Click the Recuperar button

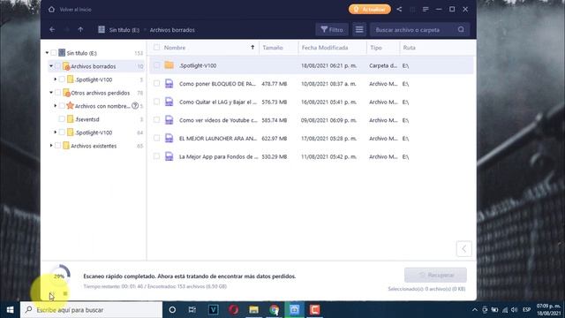(435, 275)
